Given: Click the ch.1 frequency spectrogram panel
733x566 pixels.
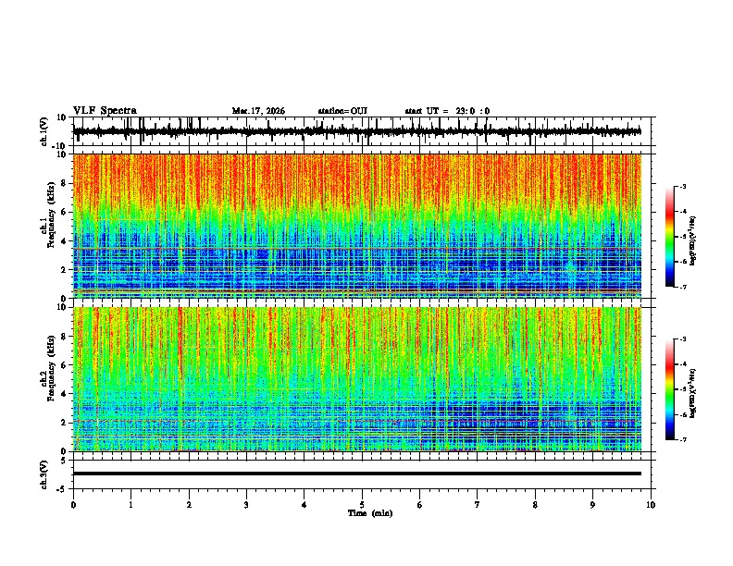Looking at the screenshot, I should pos(357,226).
